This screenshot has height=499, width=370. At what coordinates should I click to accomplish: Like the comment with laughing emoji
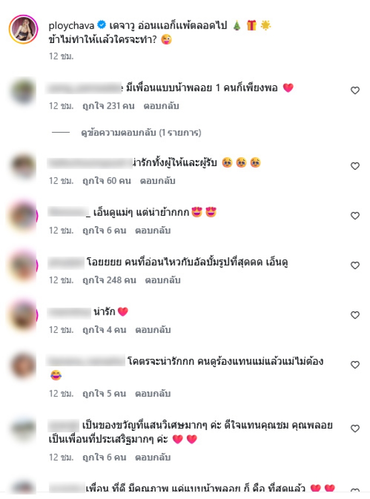[355, 364]
